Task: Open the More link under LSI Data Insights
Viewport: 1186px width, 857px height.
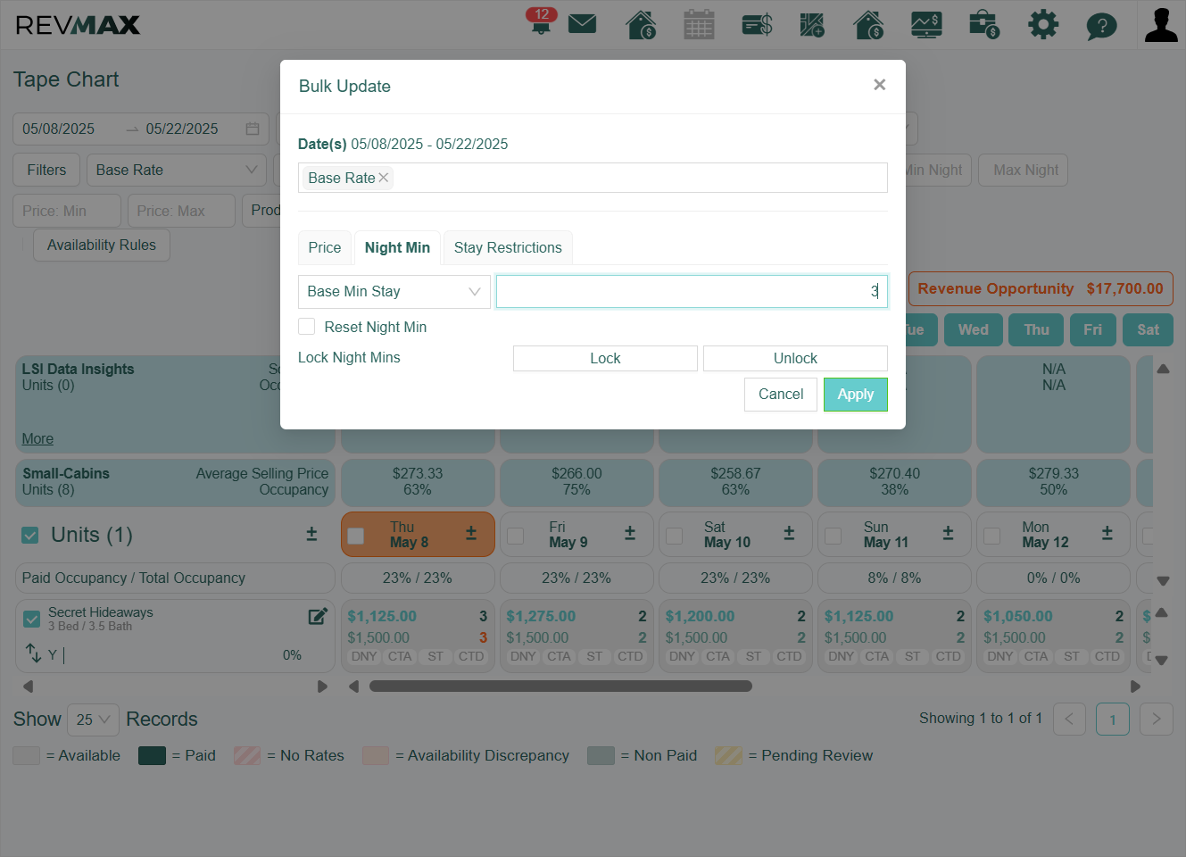Action: coord(37,439)
